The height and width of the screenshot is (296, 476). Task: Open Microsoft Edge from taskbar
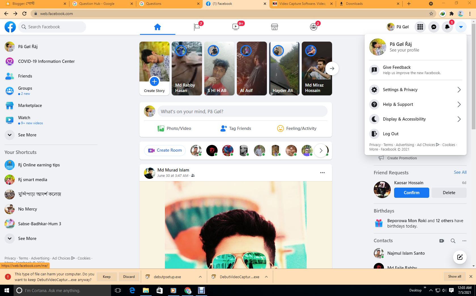(132, 290)
